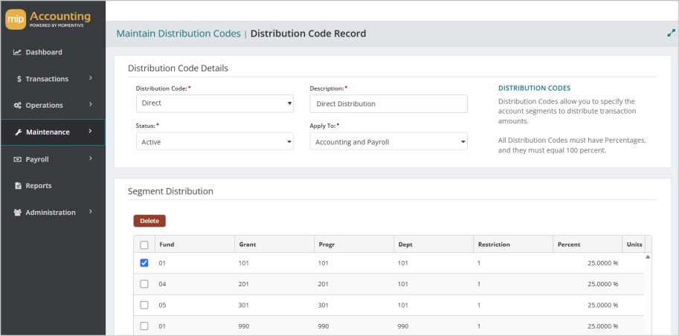Sort by the Progr column header
The width and height of the screenshot is (679, 336).
tap(354, 245)
